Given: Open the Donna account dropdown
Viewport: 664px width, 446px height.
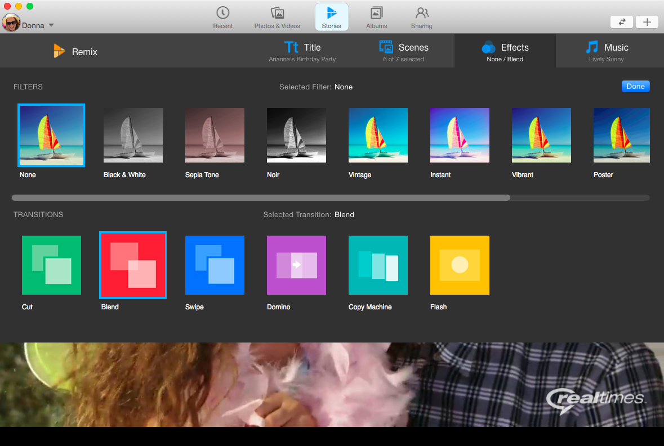Looking at the screenshot, I should tap(28, 25).
